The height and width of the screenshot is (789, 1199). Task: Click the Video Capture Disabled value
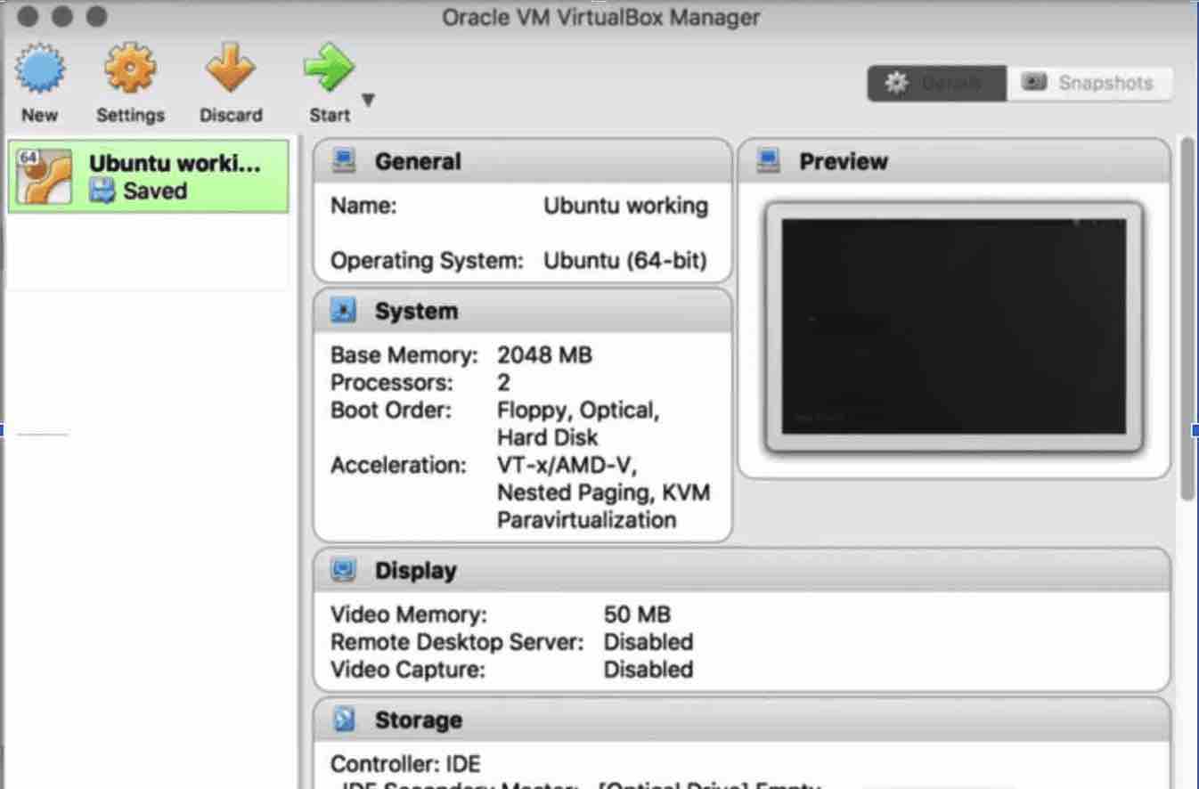pos(648,670)
